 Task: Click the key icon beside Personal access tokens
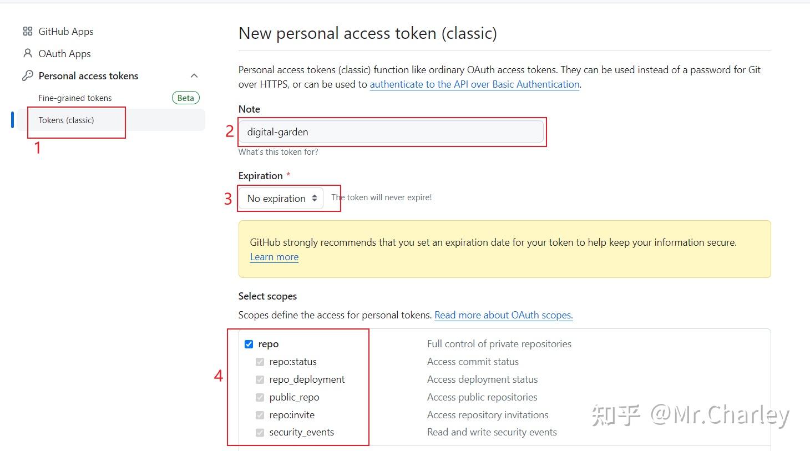pos(27,75)
